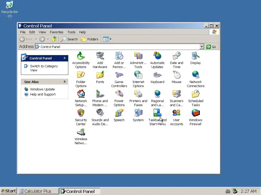The width and height of the screenshot is (261, 195).
Task: Open Help and Support link
Action: [43, 94]
